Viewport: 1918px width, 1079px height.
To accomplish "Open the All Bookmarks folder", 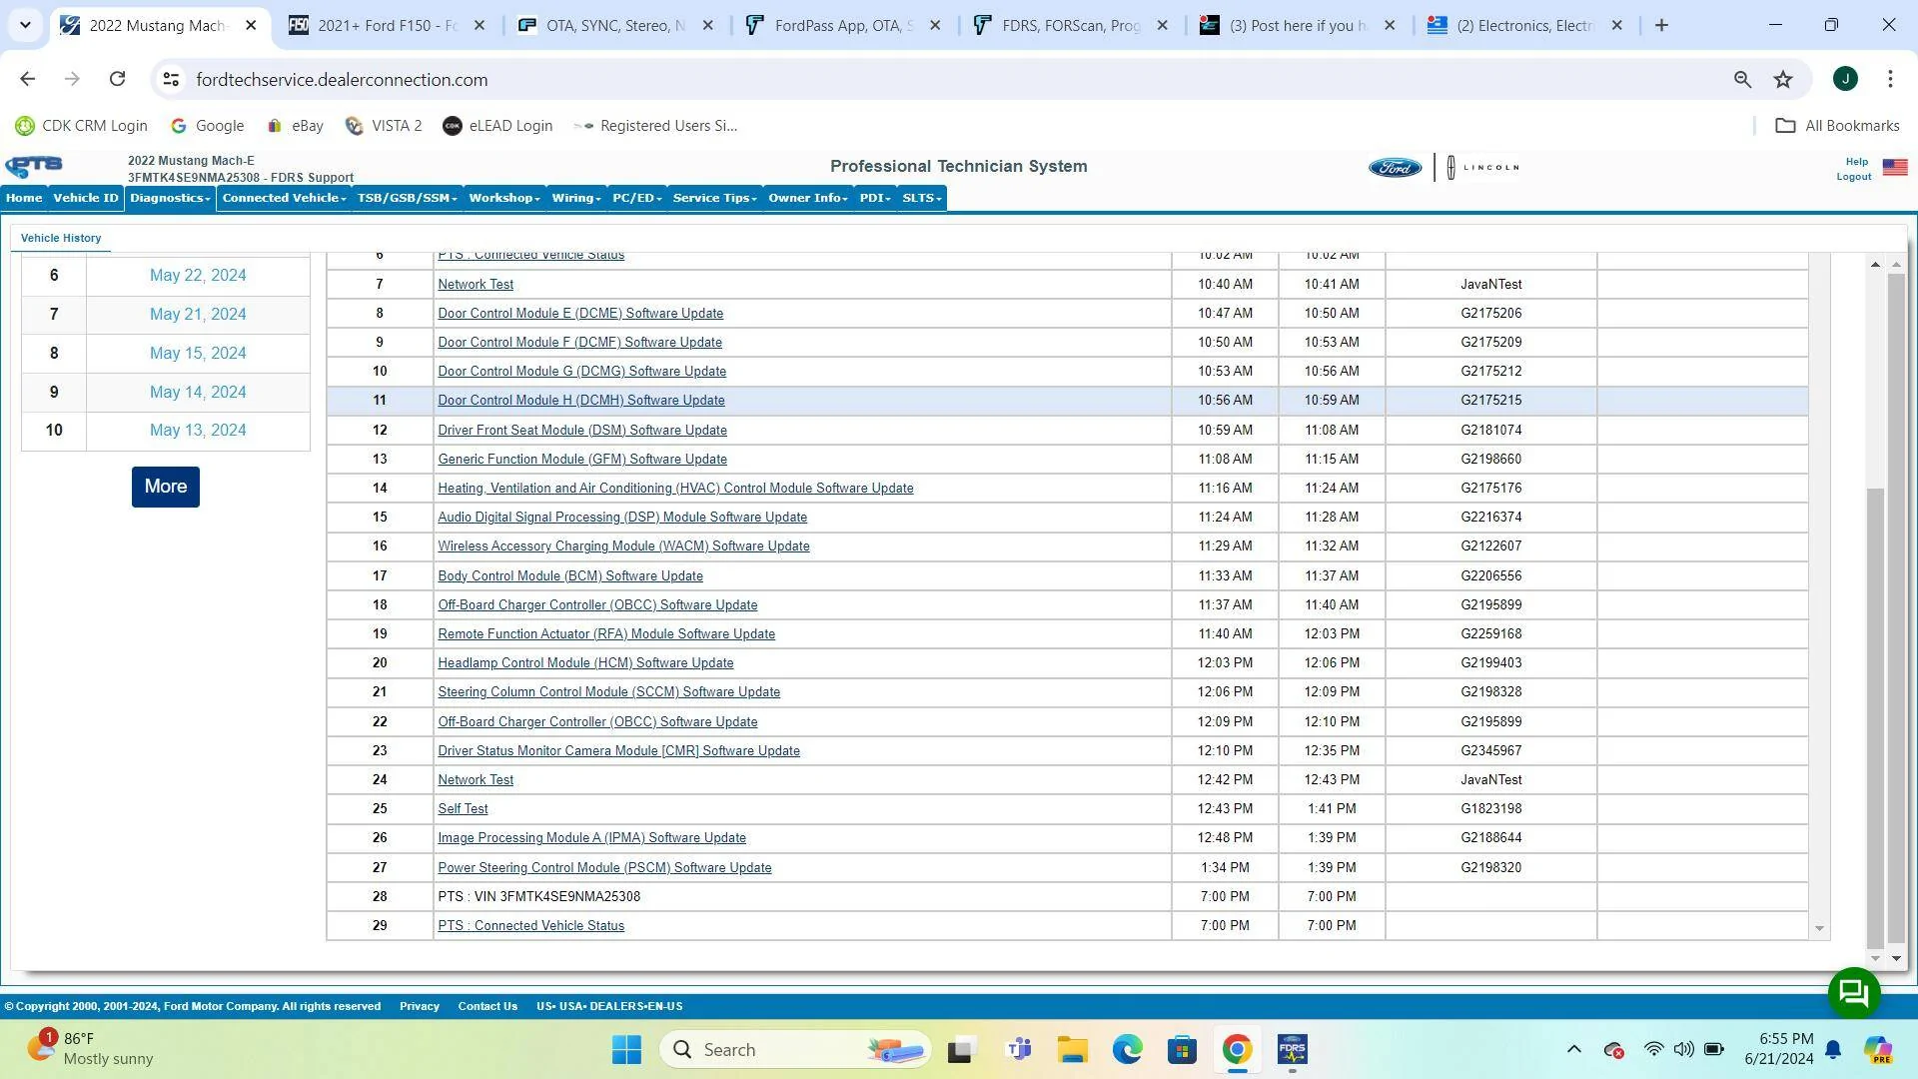I will [1837, 126].
